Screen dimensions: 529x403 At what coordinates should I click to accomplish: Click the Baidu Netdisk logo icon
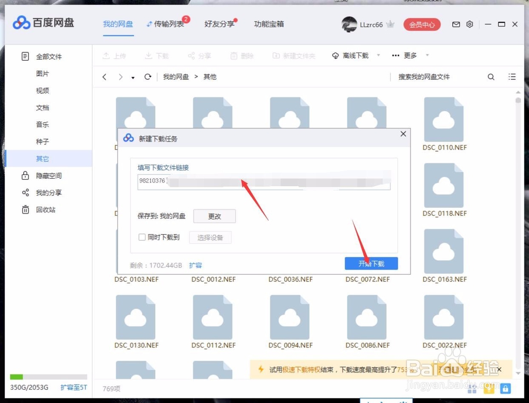point(22,23)
